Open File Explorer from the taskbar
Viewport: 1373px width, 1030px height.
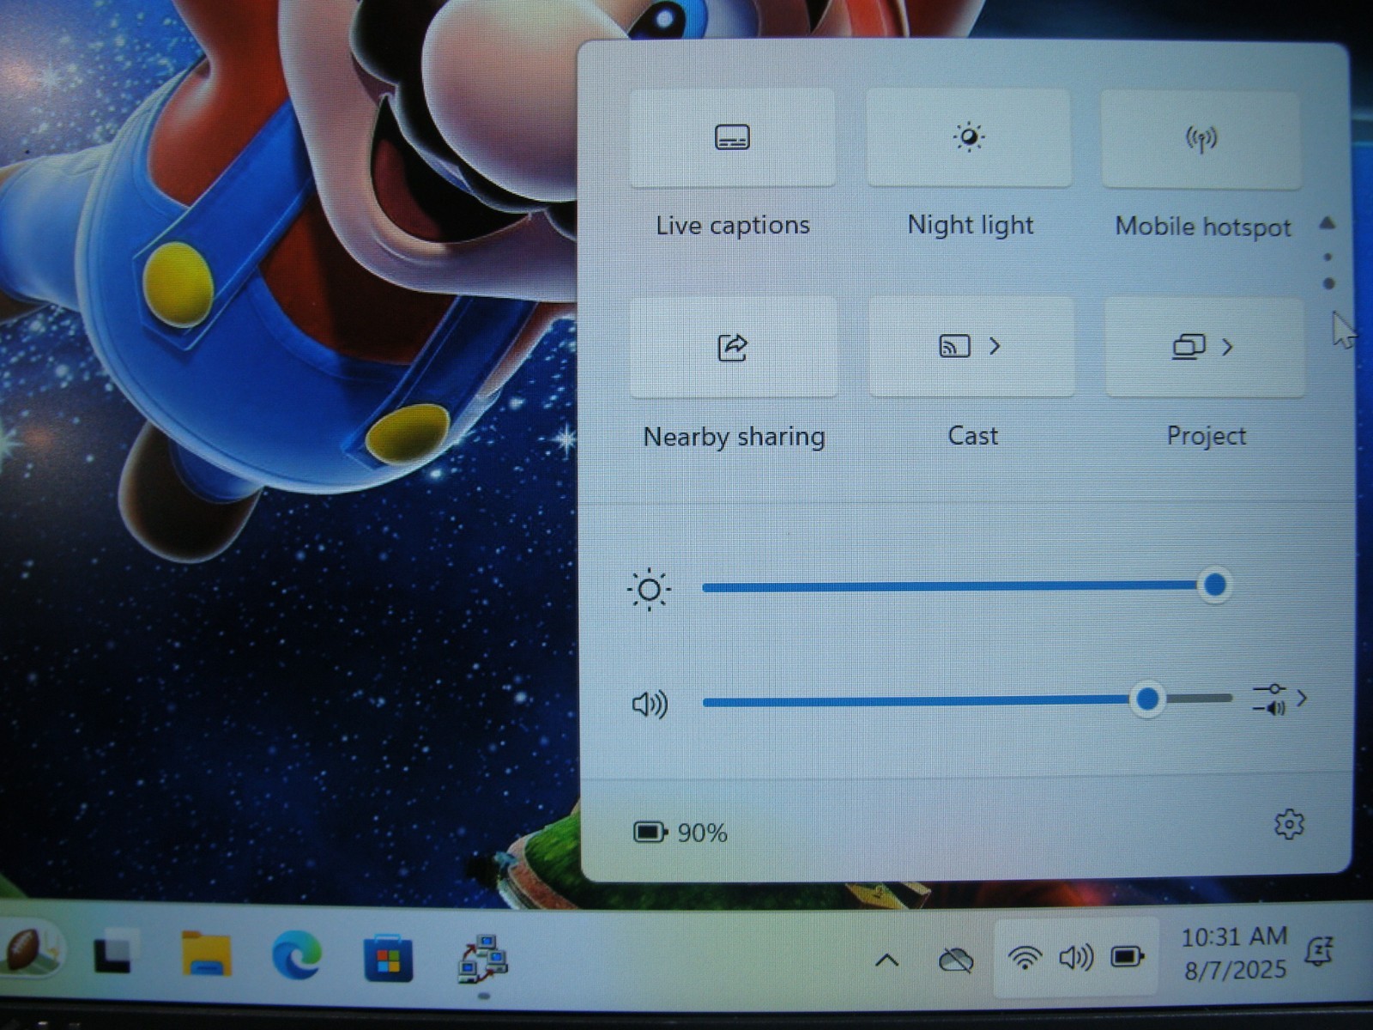[x=206, y=953]
